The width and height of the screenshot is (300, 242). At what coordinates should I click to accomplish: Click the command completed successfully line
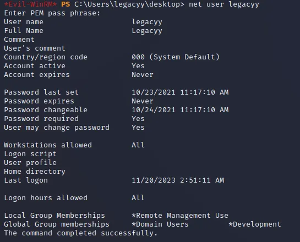[80, 233]
